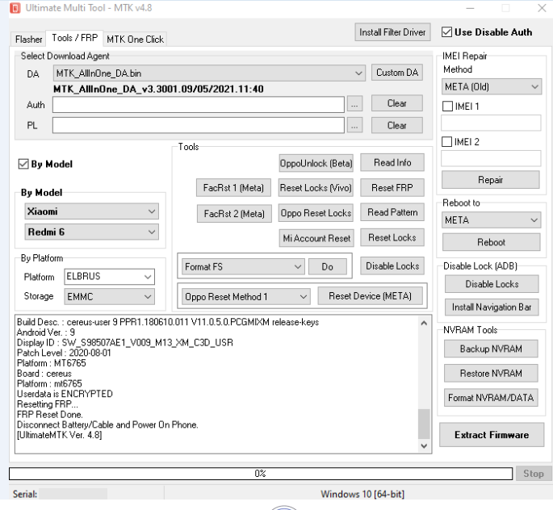Click the Reset Locks button in Tools

[392, 237]
